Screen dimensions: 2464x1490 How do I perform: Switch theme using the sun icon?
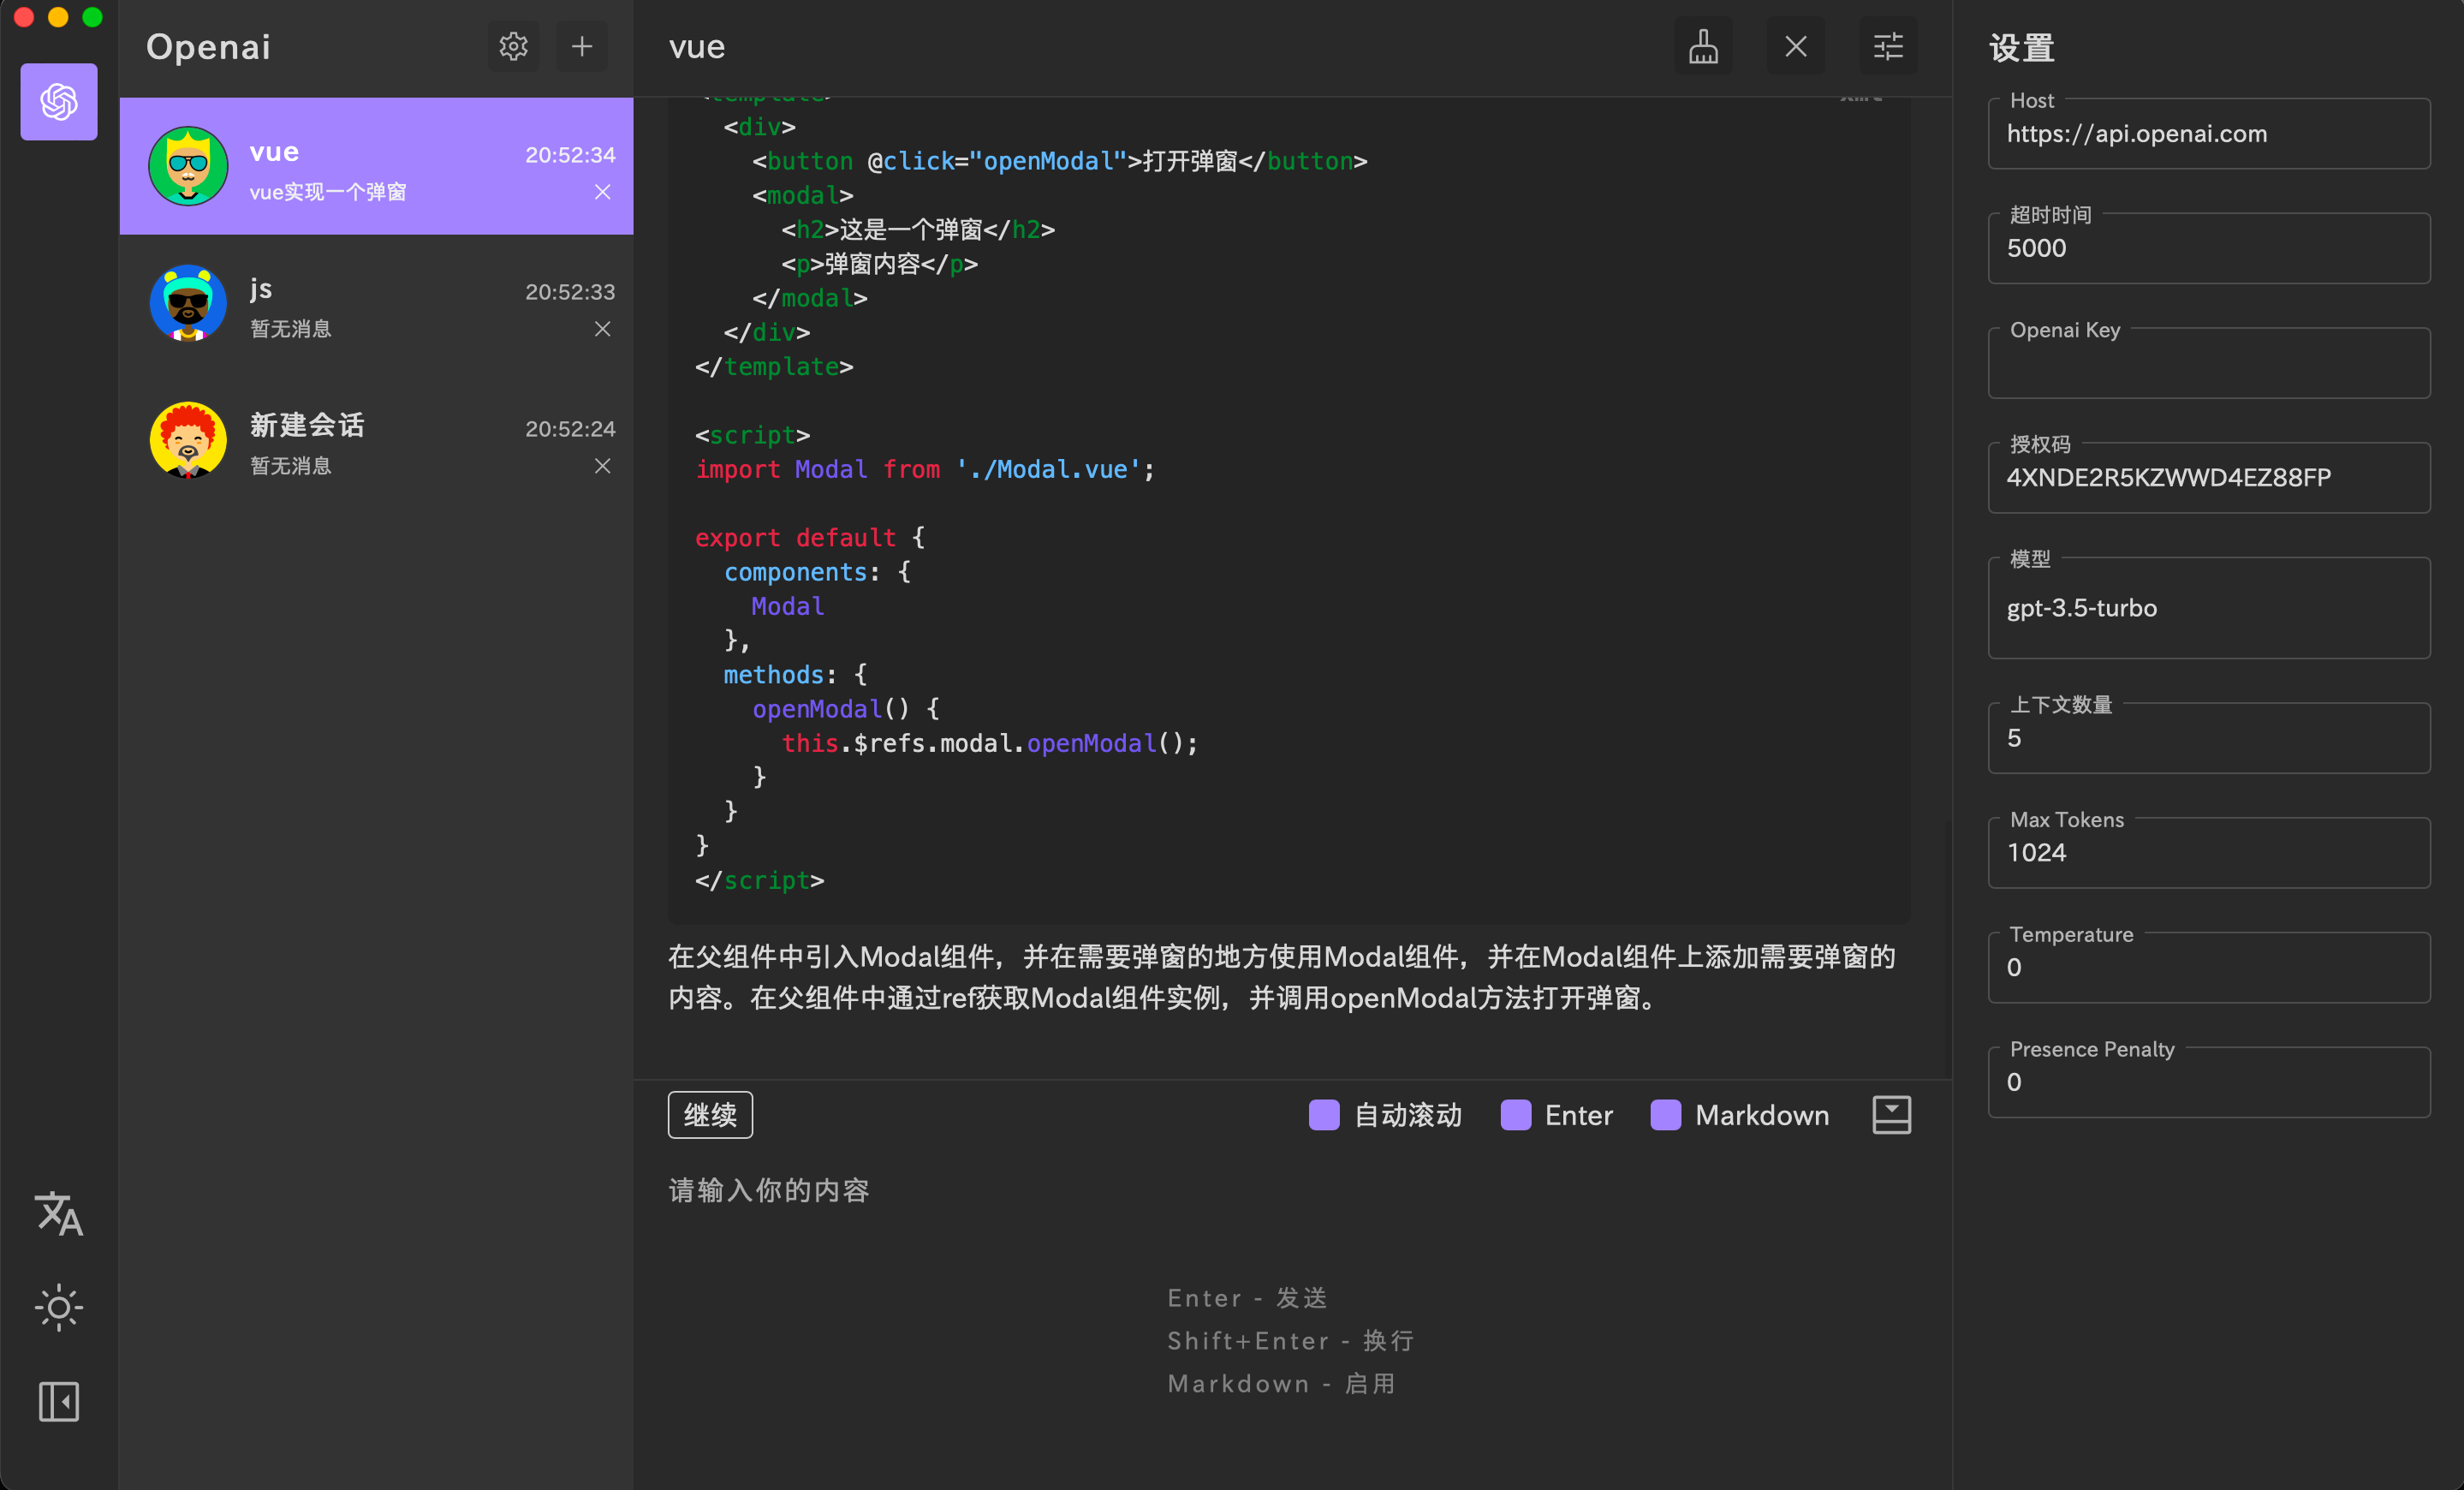coord(59,1307)
